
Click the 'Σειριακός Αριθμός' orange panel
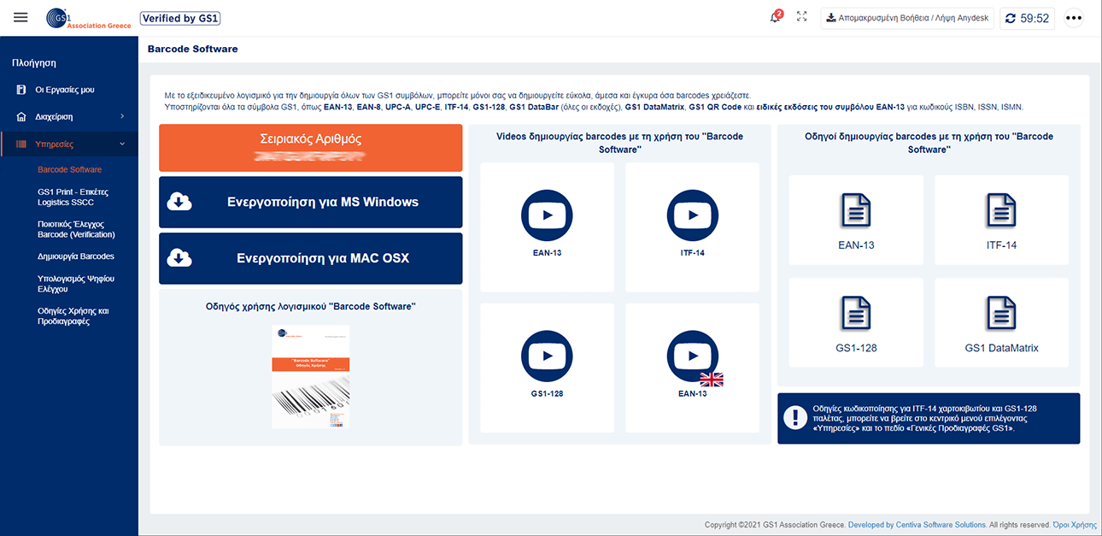point(311,147)
